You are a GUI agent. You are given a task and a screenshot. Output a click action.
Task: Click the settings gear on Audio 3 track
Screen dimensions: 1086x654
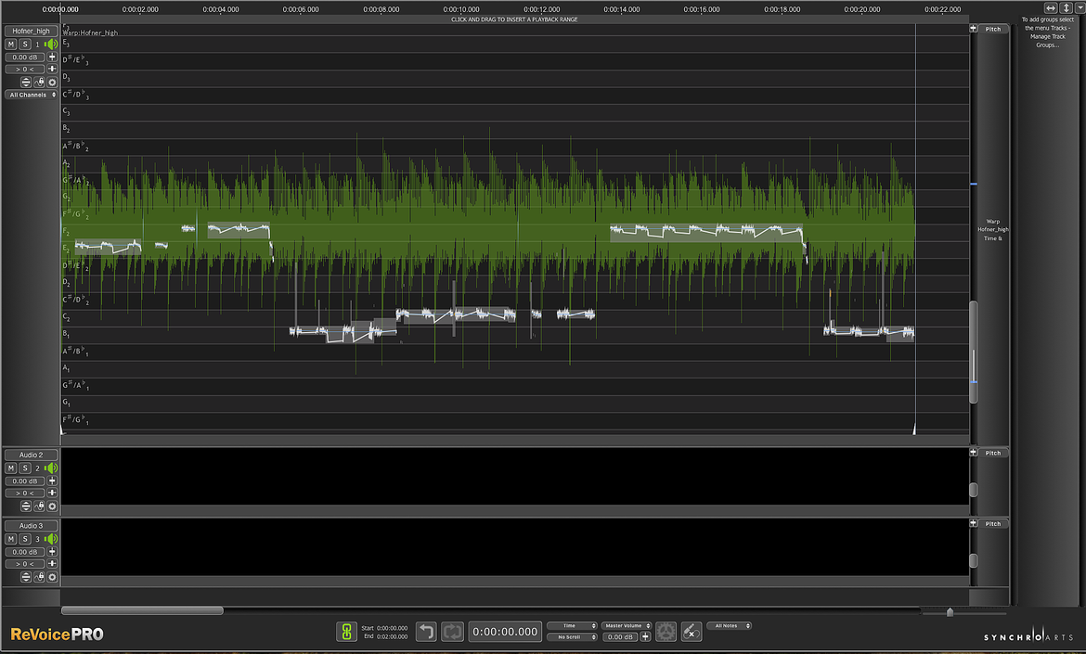[52, 577]
